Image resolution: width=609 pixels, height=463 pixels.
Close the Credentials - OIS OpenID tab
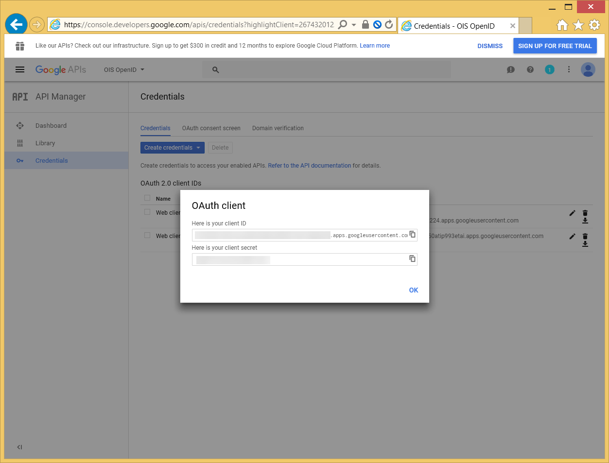tap(512, 26)
